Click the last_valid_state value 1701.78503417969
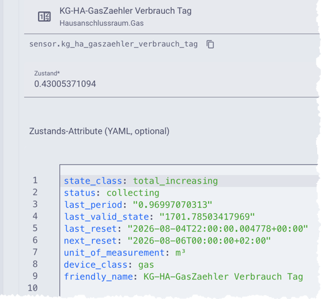321x299 pixels. coord(207,217)
